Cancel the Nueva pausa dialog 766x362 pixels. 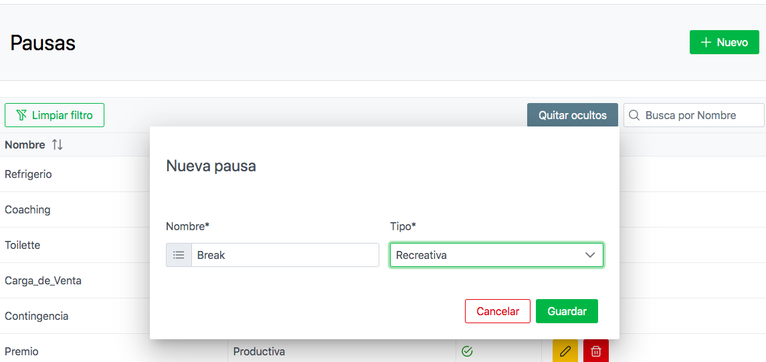click(x=498, y=311)
